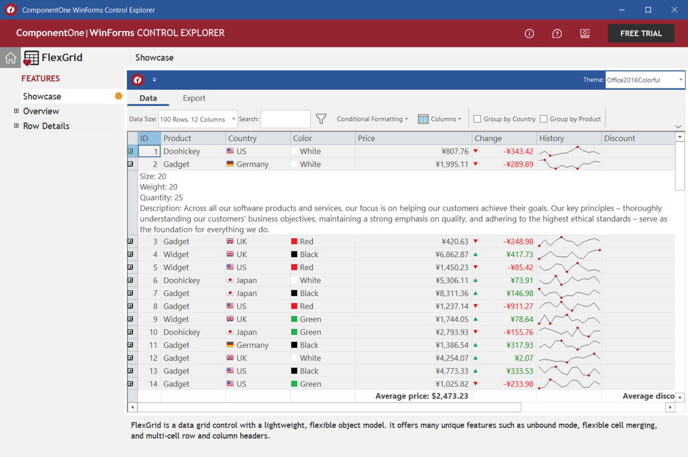
Task: Sort by the Product column header
Action: coord(193,138)
